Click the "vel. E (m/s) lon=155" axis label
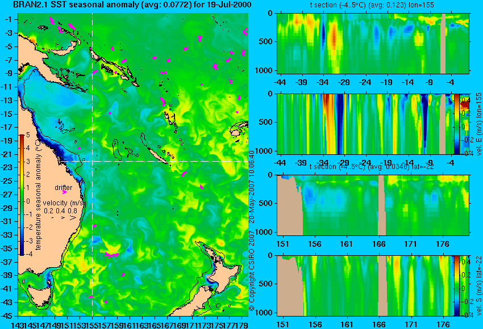The image size is (483, 329). [x=479, y=124]
